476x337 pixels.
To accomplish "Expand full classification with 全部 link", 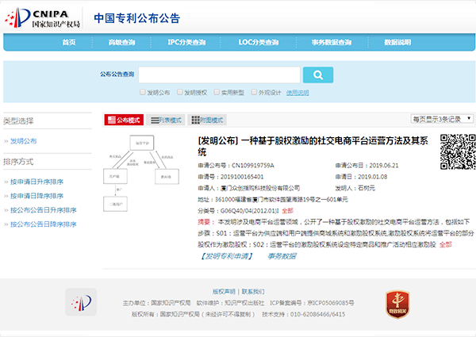I will 287,211.
